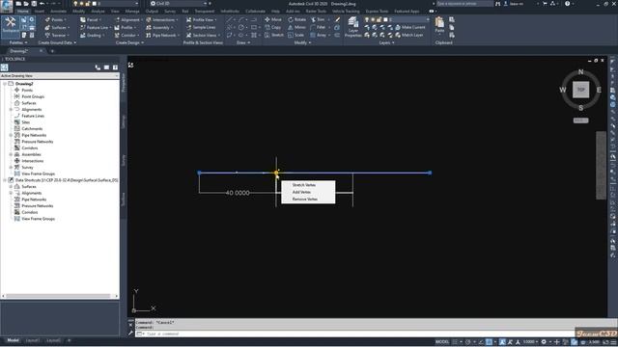
Task: Switch to the Layout1 tab
Action: coord(33,340)
